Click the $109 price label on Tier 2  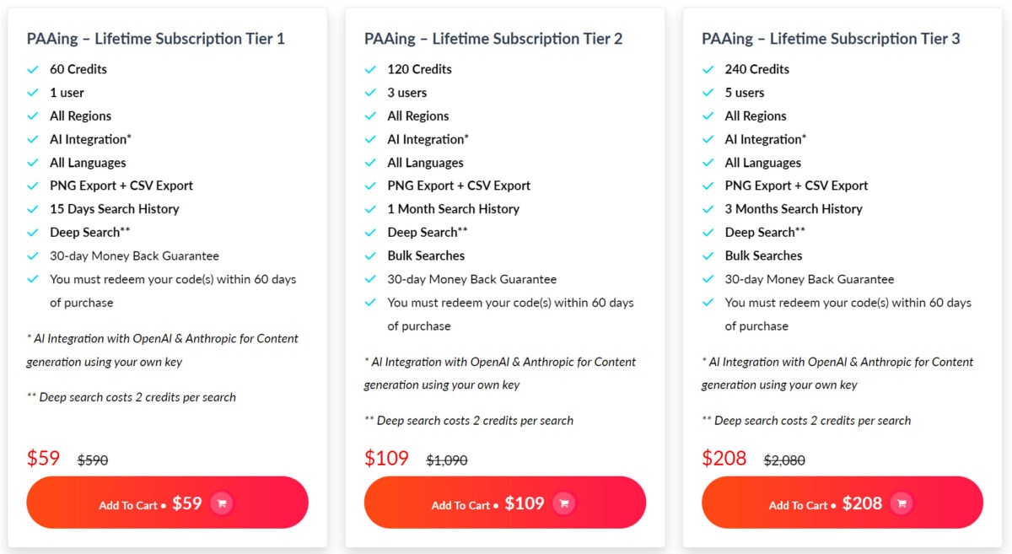point(388,459)
